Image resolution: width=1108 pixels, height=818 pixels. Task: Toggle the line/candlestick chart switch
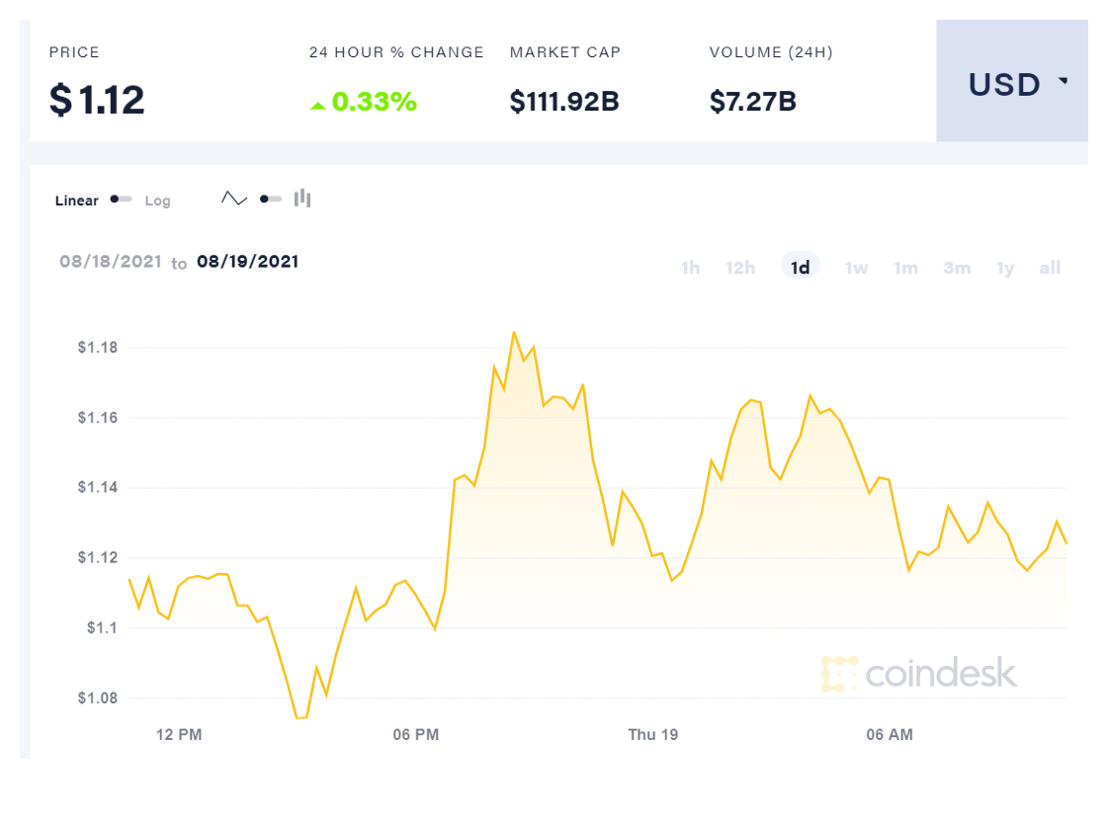pos(270,199)
